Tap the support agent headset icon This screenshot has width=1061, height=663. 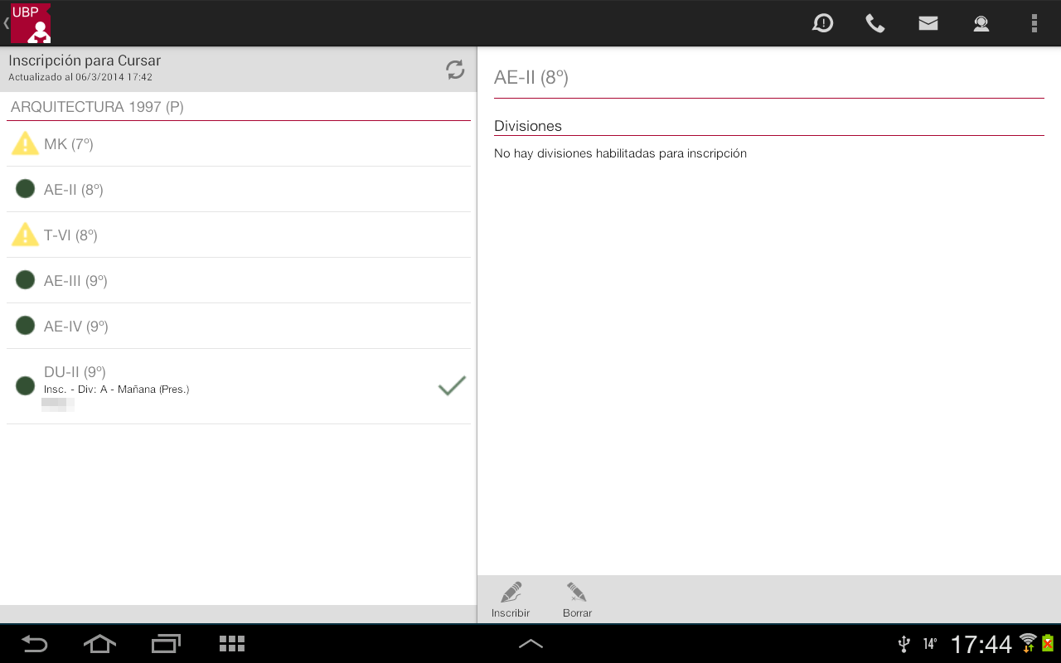pyautogui.click(x=981, y=23)
